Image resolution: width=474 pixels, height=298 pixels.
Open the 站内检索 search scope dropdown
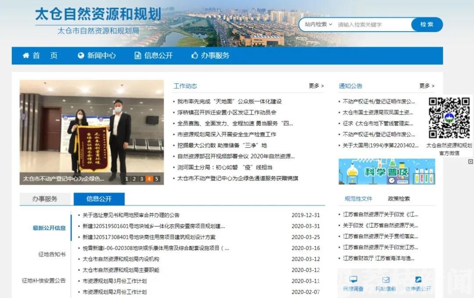coord(318,25)
